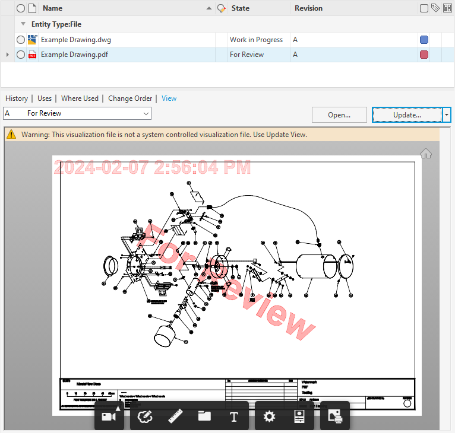Image resolution: width=455 pixels, height=433 pixels.
Task: Click the visualization warning message text
Action: (x=165, y=135)
